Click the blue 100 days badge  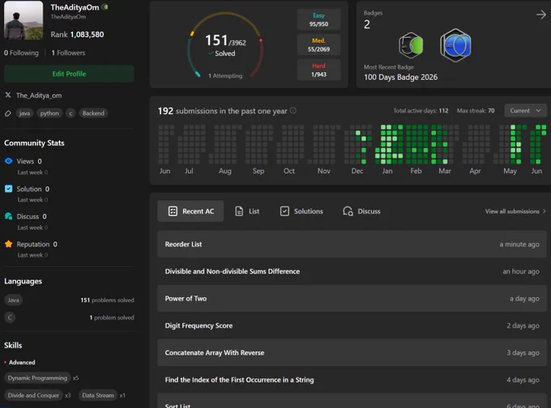(455, 45)
